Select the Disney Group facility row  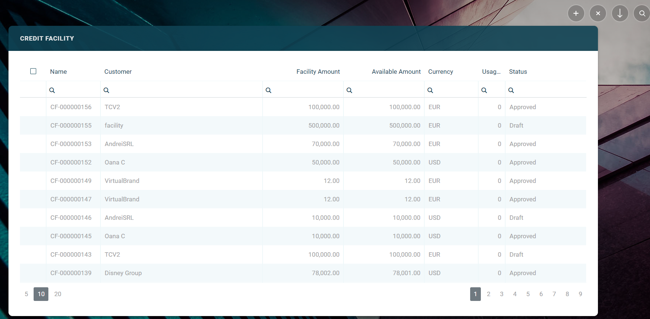click(x=123, y=273)
